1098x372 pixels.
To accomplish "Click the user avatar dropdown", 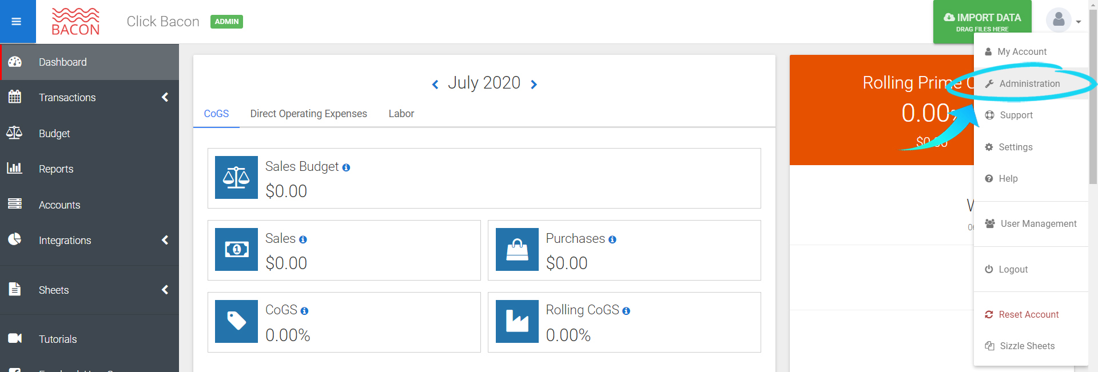I will [1063, 21].
